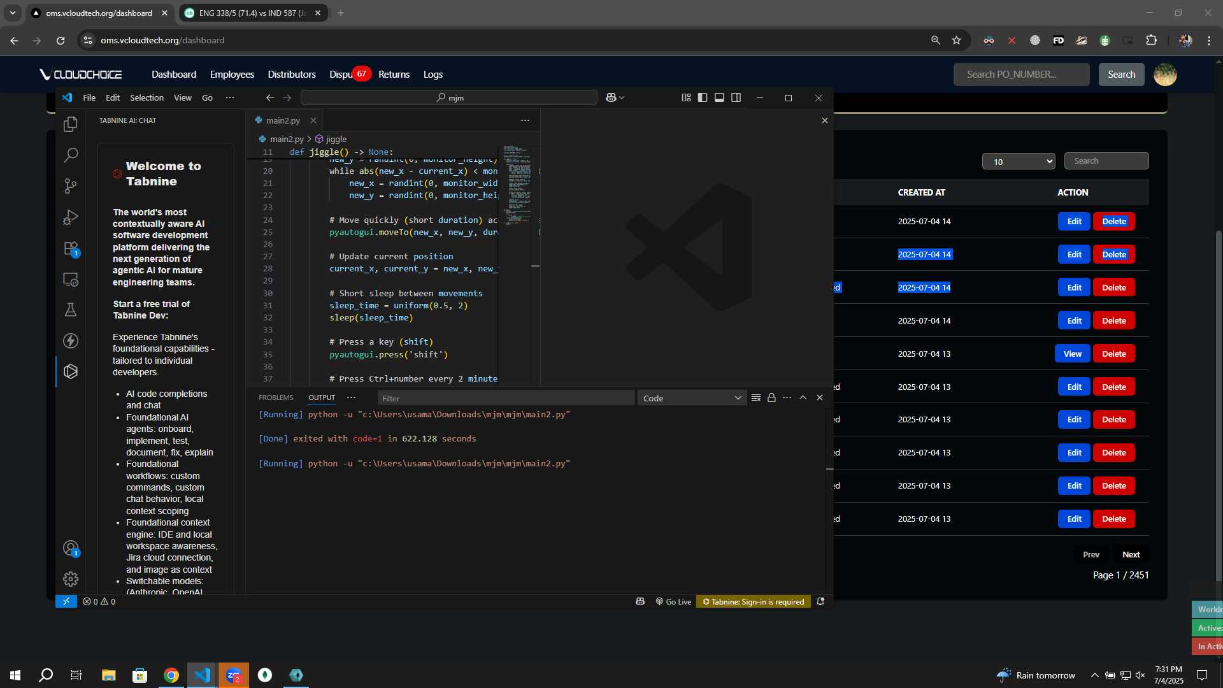Reload the Chrome page
Image resolution: width=1223 pixels, height=688 pixels.
coord(61,40)
